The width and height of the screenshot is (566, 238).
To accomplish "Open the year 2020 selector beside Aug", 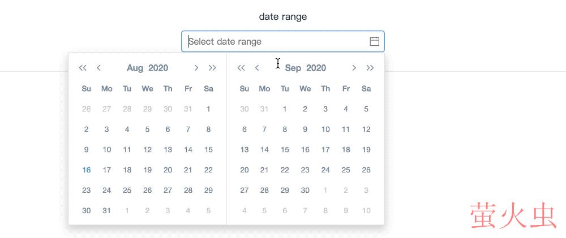I will pyautogui.click(x=158, y=68).
